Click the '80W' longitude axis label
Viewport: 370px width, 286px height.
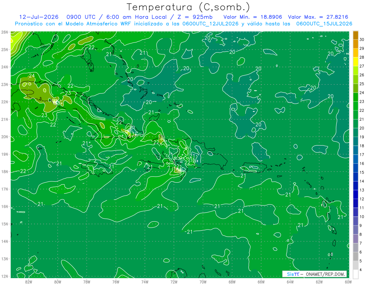tap(57, 282)
